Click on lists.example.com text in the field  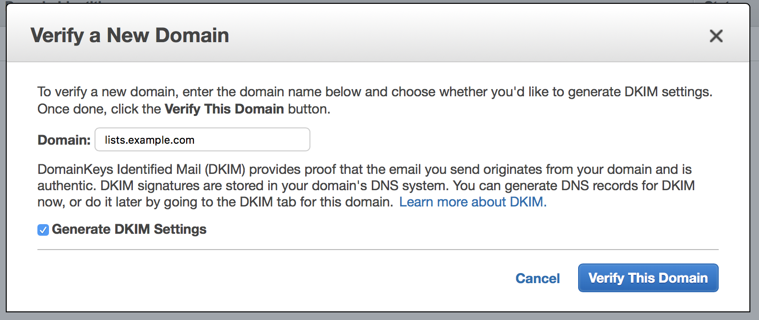point(150,140)
